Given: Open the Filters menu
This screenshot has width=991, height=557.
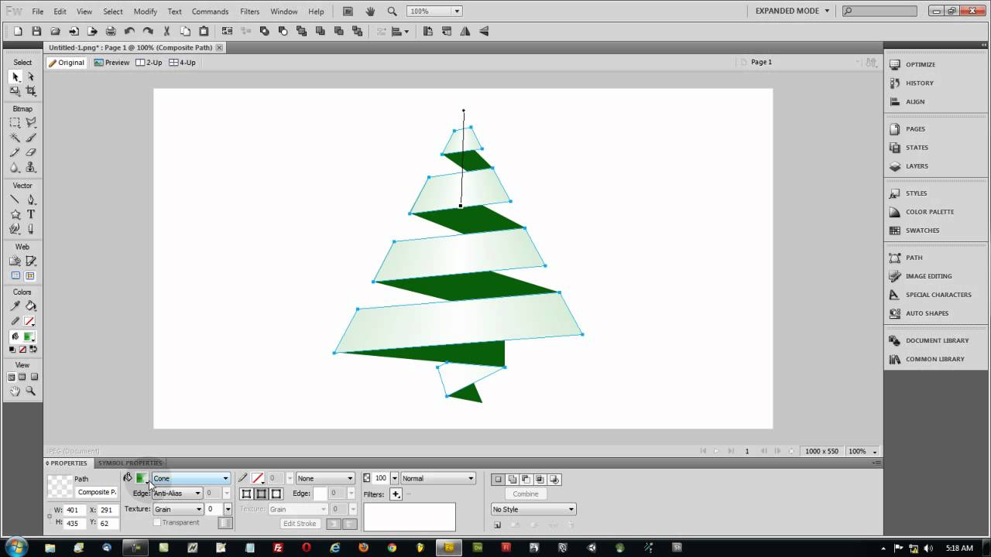Looking at the screenshot, I should tap(249, 12).
